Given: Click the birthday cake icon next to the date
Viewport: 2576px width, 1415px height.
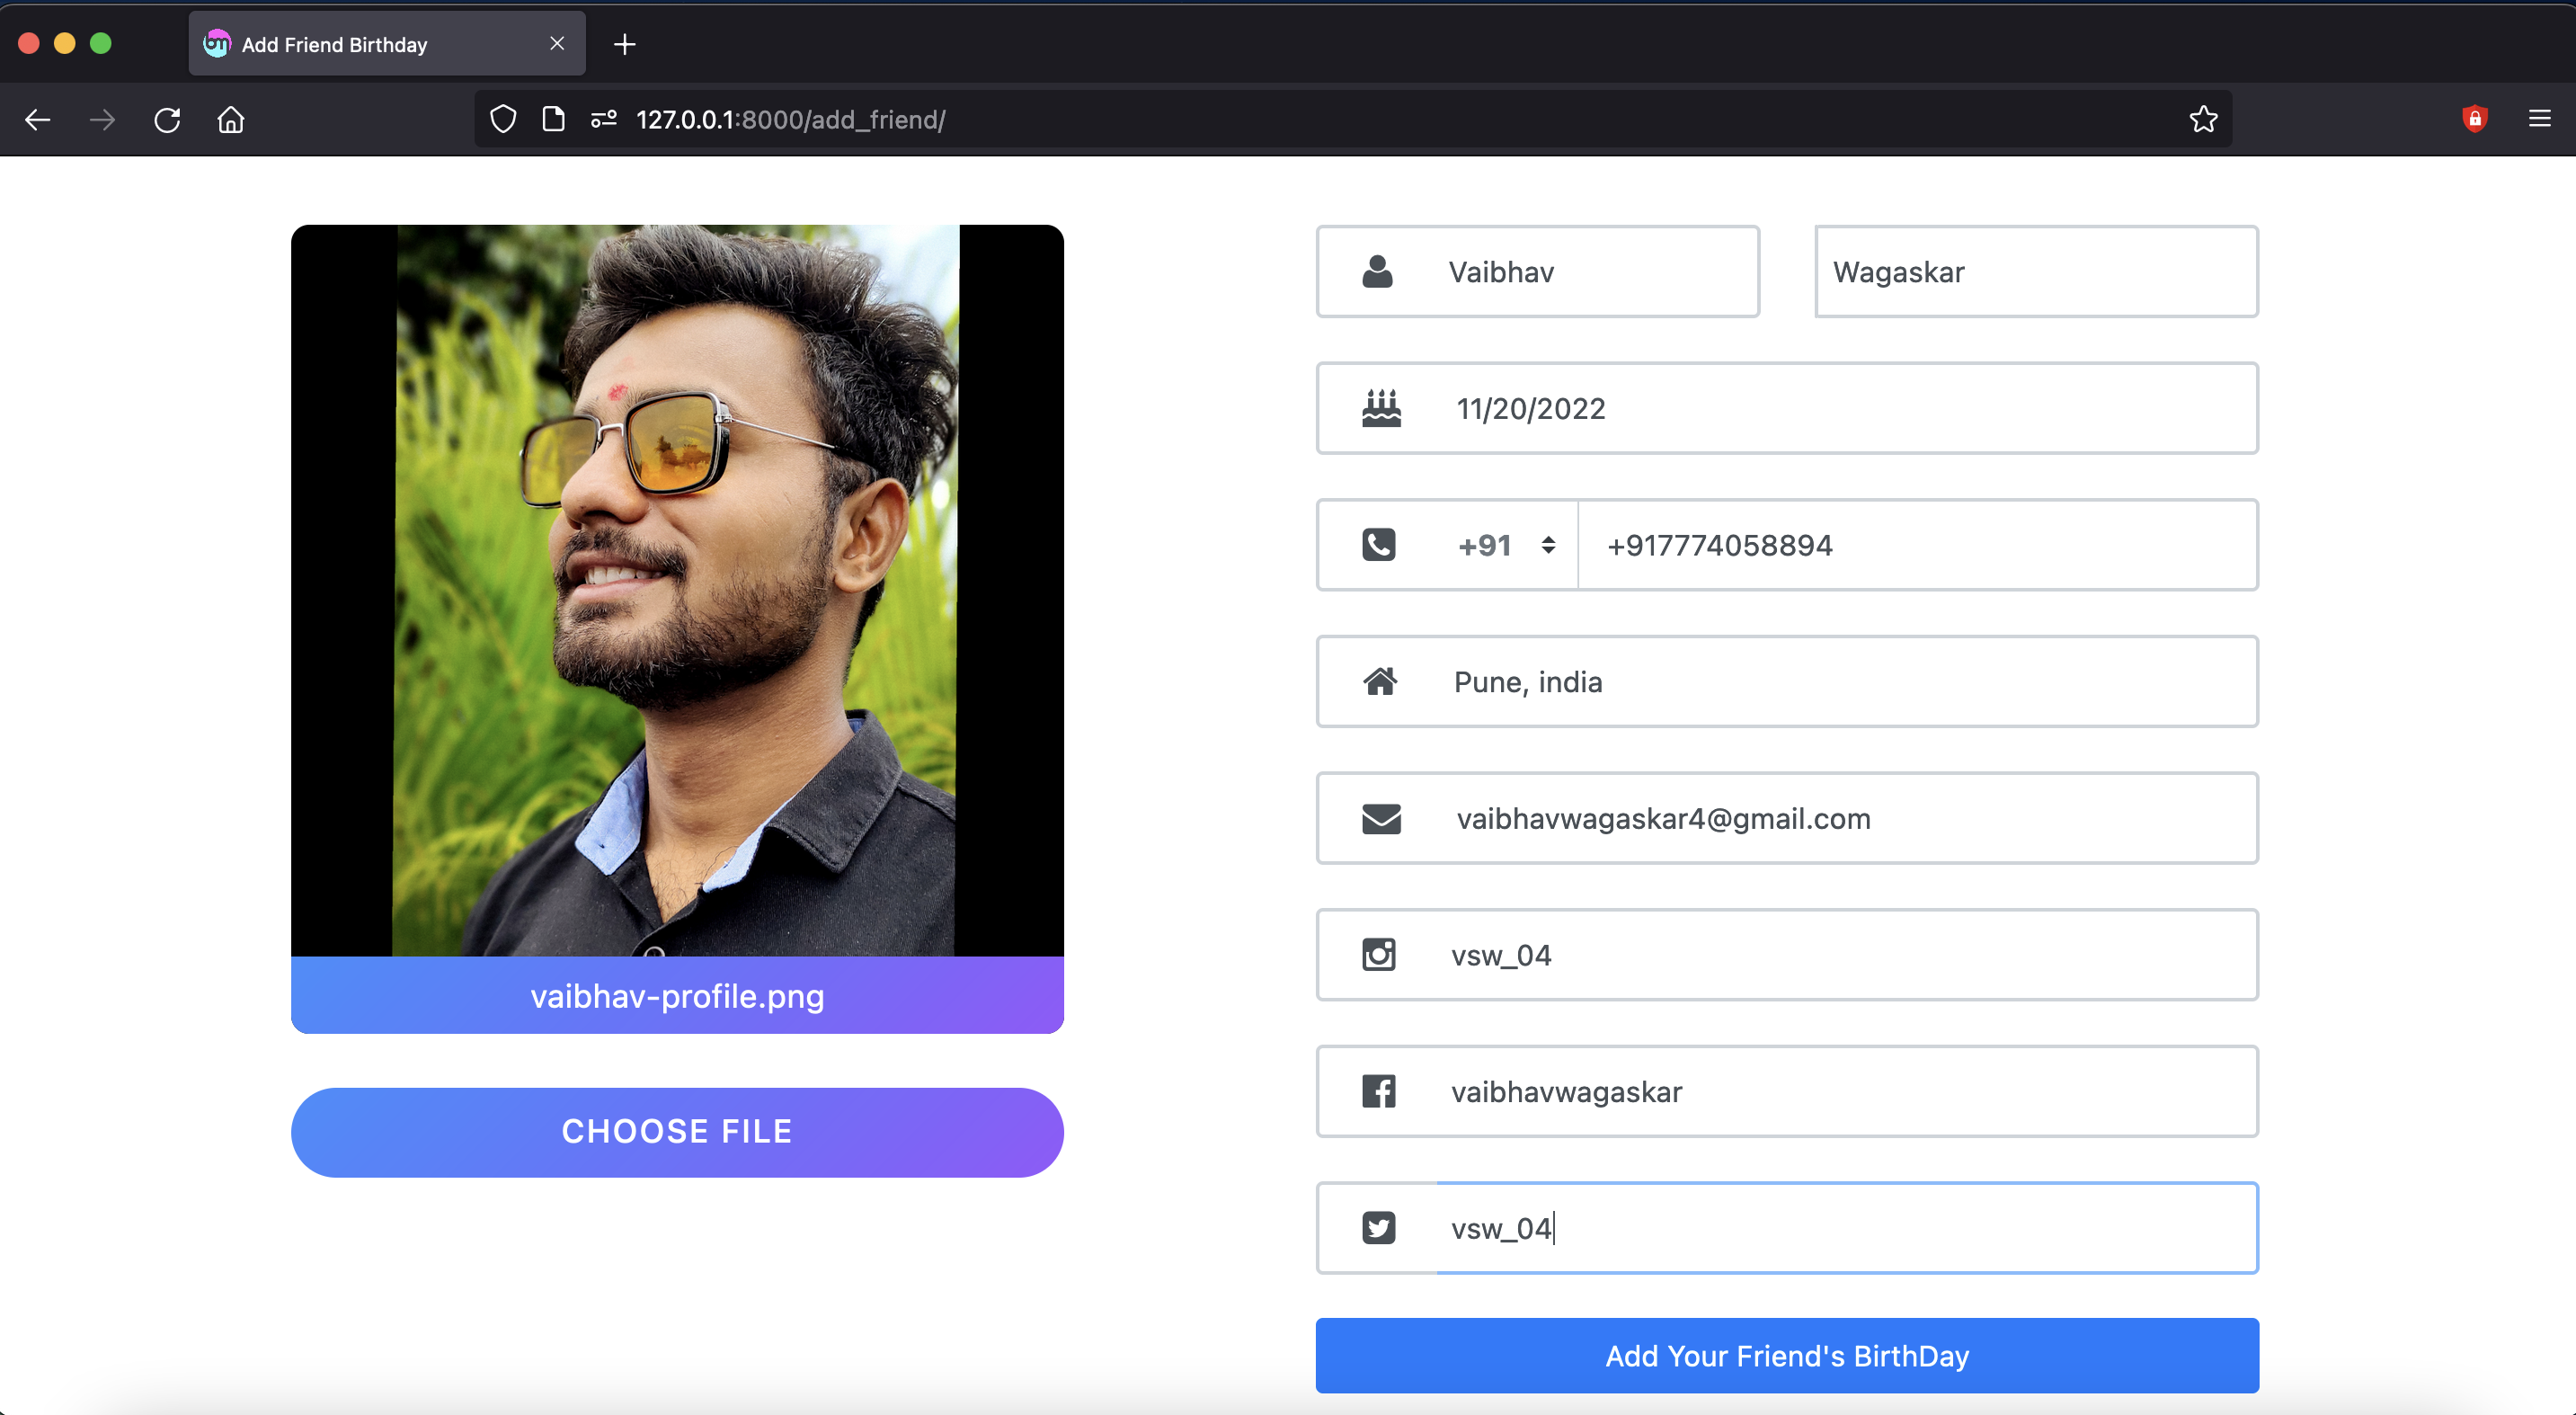Looking at the screenshot, I should point(1381,408).
